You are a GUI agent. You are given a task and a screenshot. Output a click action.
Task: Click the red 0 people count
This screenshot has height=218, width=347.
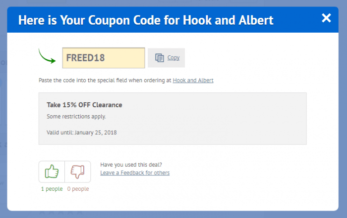point(78,189)
